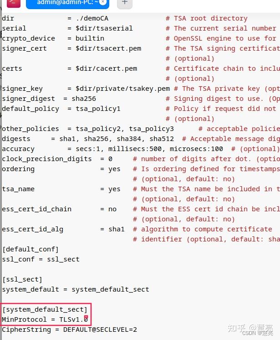Click the [default_conf] section header

pyautogui.click(x=31, y=249)
